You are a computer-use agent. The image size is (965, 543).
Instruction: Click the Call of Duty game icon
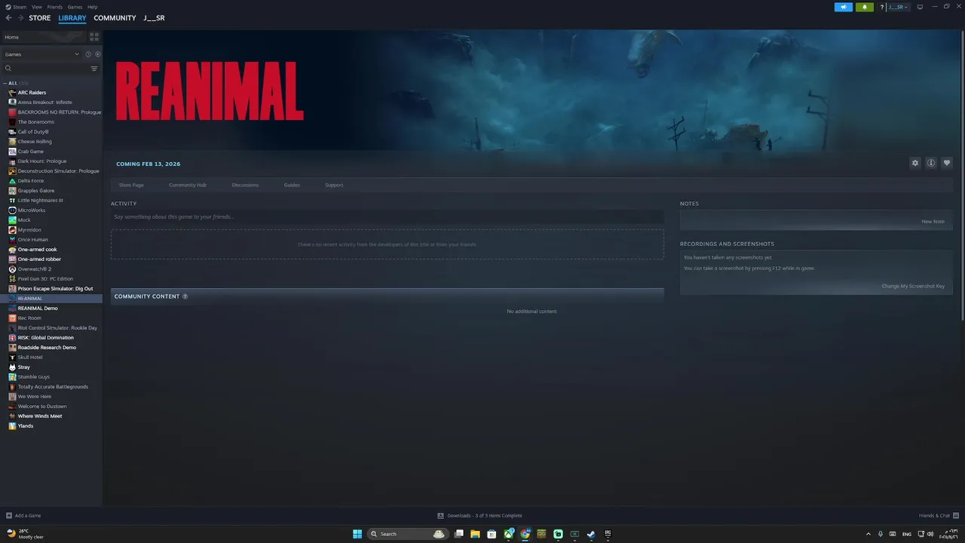(12, 132)
